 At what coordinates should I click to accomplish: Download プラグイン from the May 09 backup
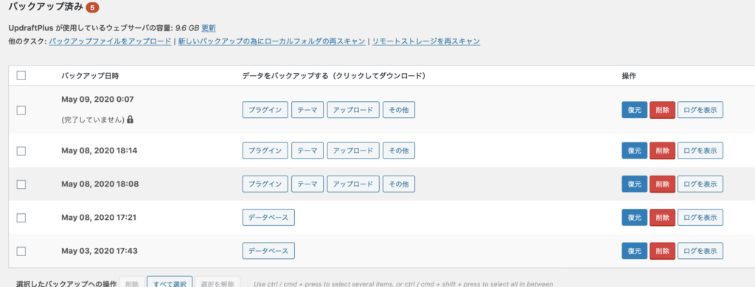[265, 110]
